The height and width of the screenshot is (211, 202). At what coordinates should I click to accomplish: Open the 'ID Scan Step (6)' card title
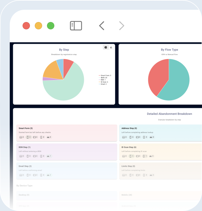129,147
